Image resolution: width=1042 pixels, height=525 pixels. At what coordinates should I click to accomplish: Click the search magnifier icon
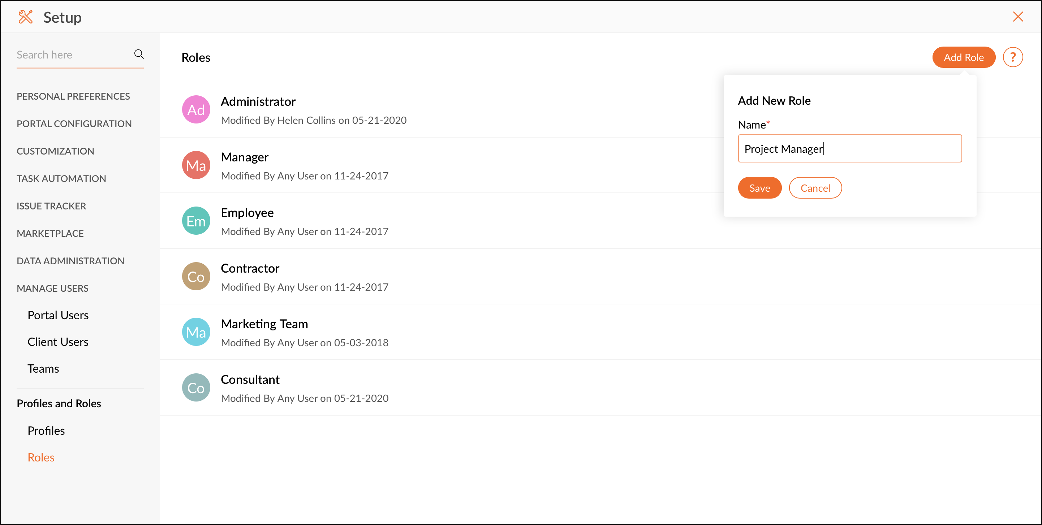(x=139, y=54)
